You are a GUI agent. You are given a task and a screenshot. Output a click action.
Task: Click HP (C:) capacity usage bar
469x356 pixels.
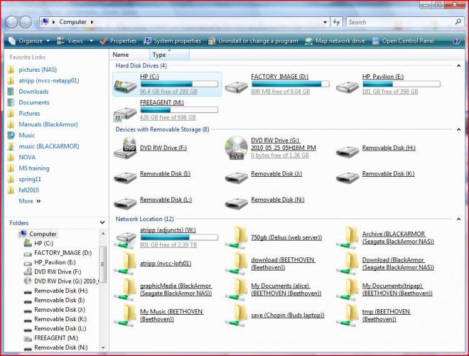pos(179,84)
